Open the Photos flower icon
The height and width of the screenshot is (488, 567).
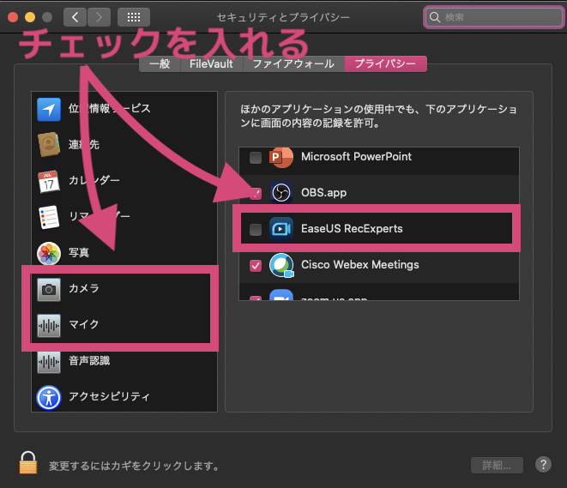(49, 253)
